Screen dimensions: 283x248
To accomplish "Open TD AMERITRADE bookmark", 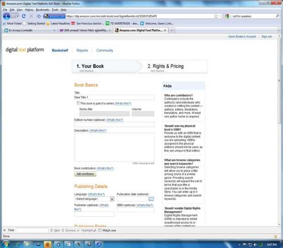I will pyautogui.click(x=122, y=23).
